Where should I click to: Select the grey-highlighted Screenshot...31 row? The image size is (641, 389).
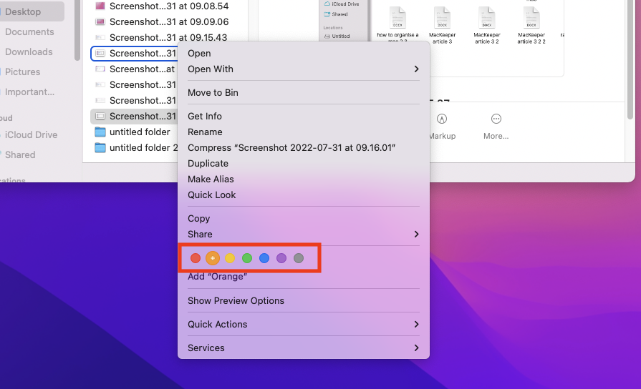pyautogui.click(x=134, y=117)
